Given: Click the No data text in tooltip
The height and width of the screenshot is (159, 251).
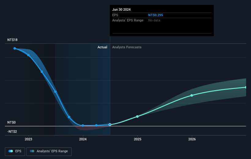Looking at the screenshot, I should (x=154, y=20).
